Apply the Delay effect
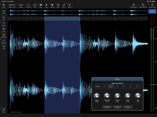Screen dimensions: 157x117 117,107
